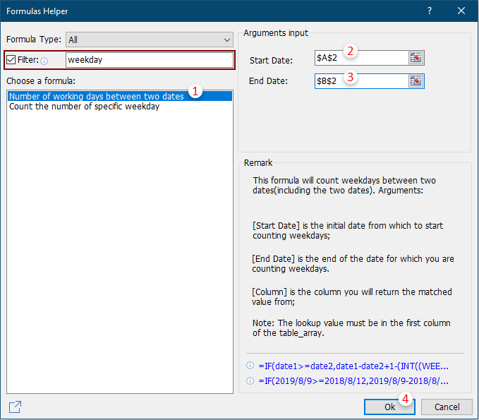The image size is (479, 420).
Task: Click the Start Date input field
Action: (362, 58)
